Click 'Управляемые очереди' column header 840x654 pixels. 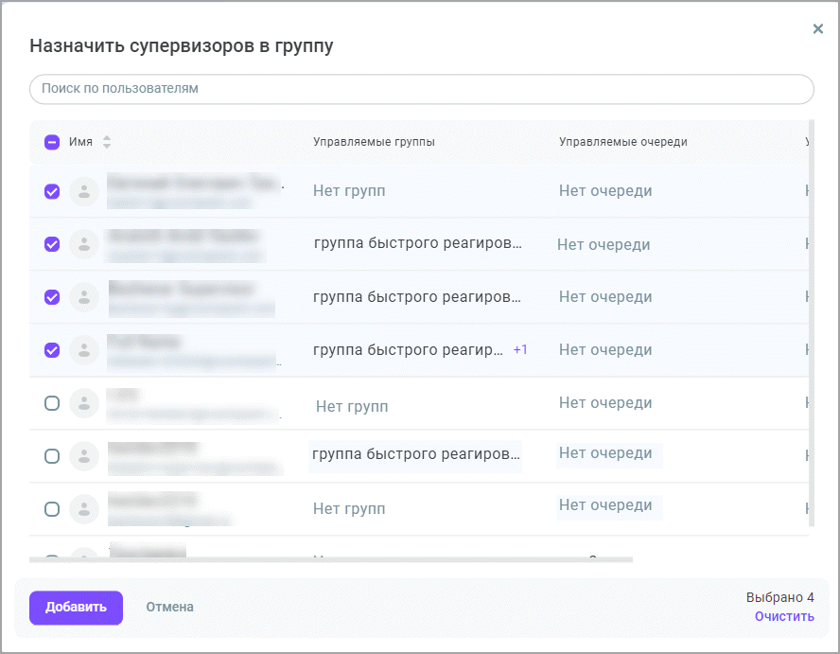click(623, 142)
